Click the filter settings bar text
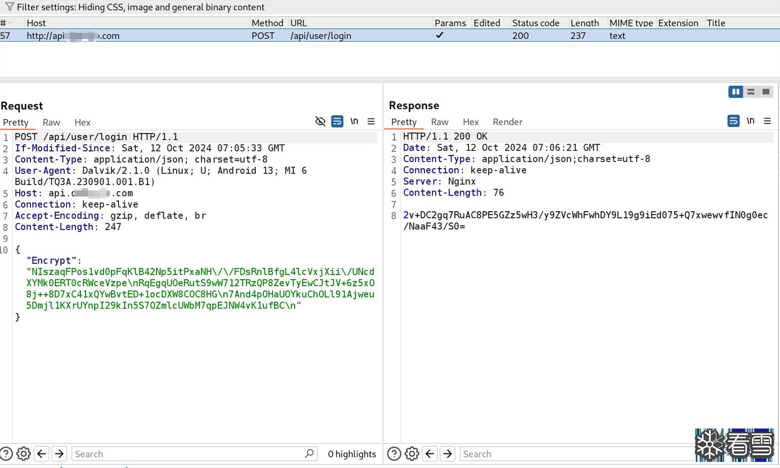This screenshot has width=780, height=468. 141,7
